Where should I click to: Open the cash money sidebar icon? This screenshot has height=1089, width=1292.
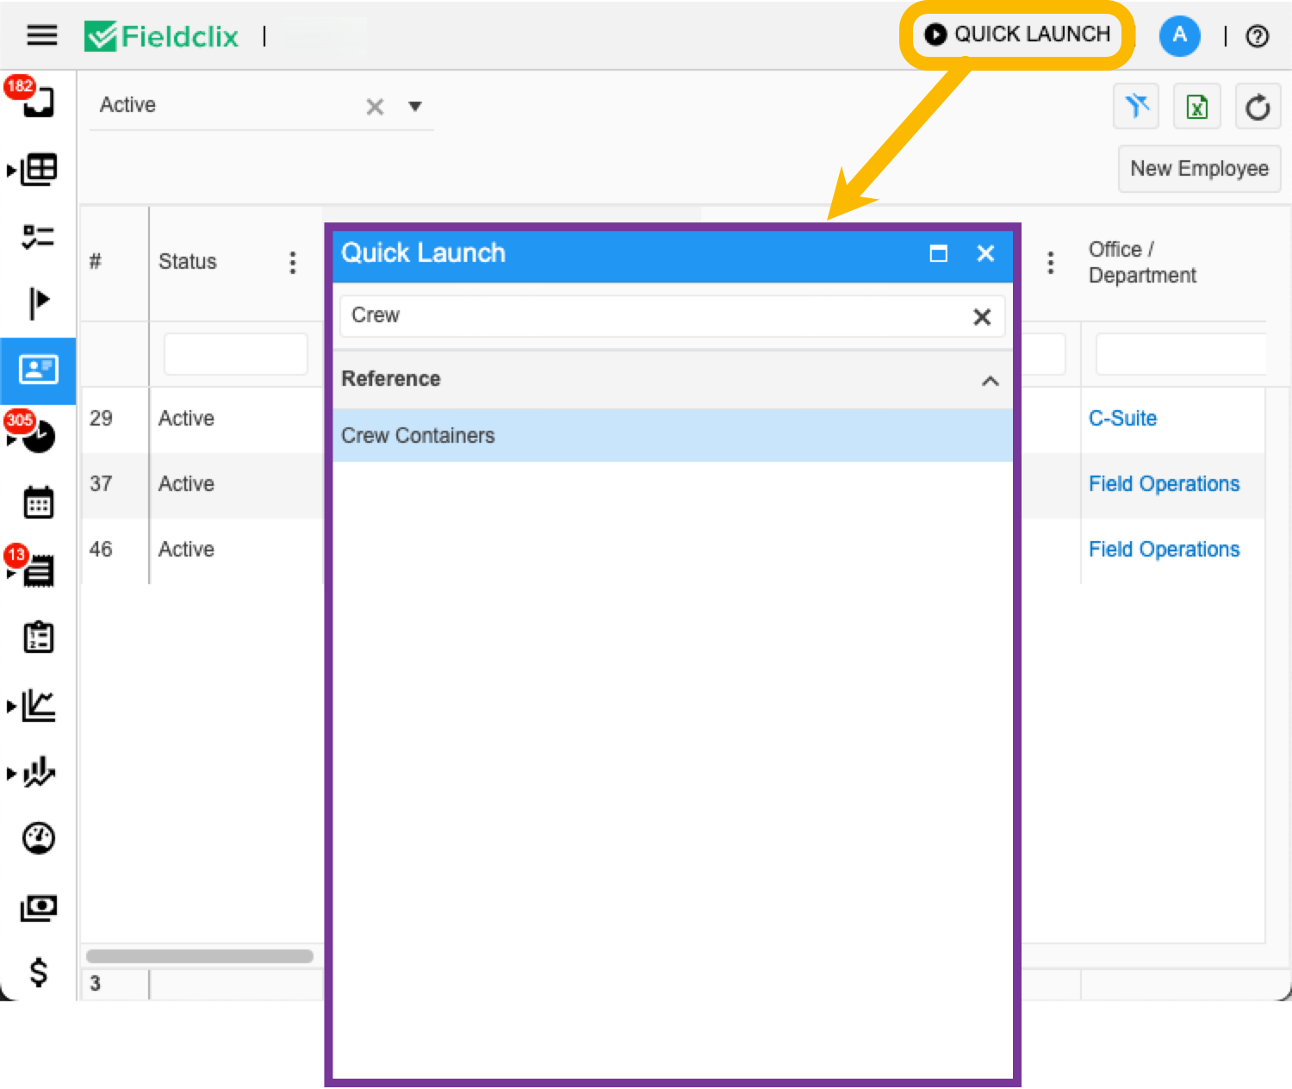pos(38,907)
